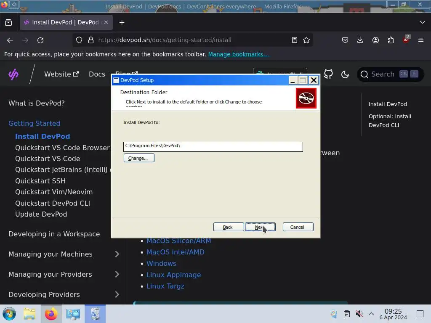Reload the page in Firefox
The image size is (431, 323).
pyautogui.click(x=40, y=40)
